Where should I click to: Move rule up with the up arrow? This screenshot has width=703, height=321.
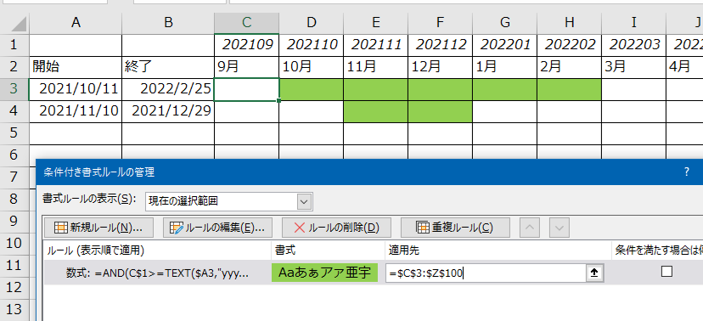point(530,228)
